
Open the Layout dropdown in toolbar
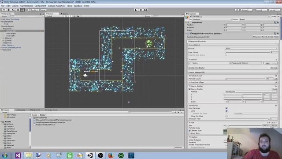tap(274, 10)
